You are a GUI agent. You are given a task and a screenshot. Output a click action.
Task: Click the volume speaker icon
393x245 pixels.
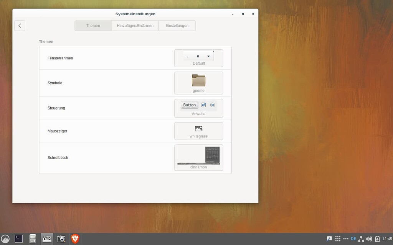pyautogui.click(x=369, y=239)
